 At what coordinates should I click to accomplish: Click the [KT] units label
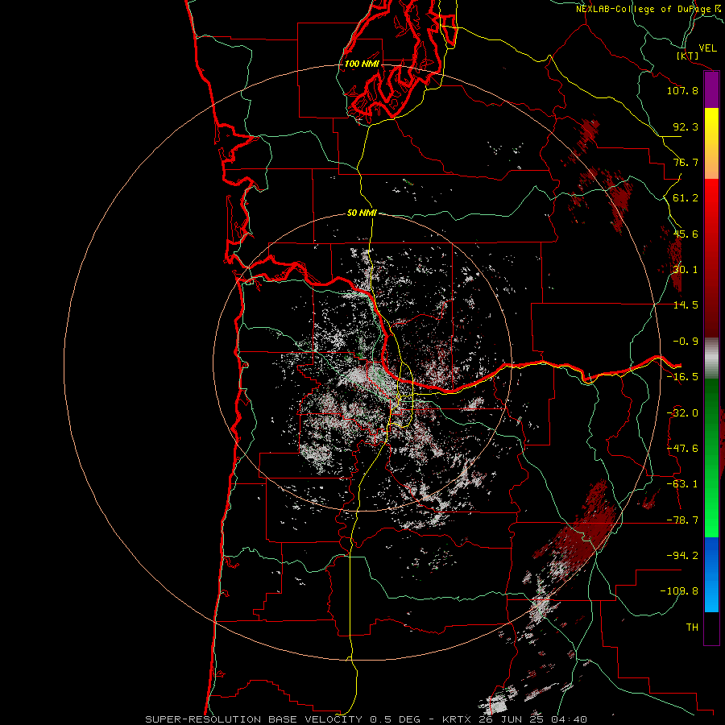(x=688, y=56)
